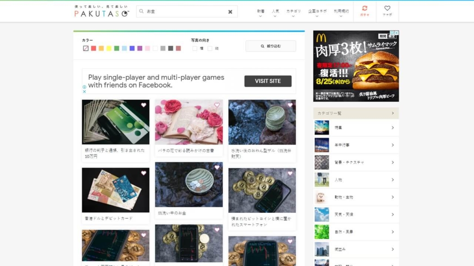Clear the search text with the X icon
Image resolution: width=474 pixels, height=266 pixels.
231,12
